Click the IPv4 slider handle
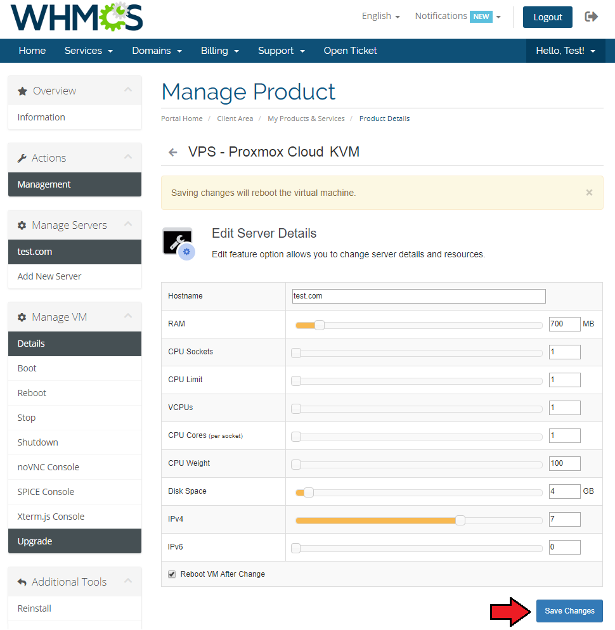This screenshot has width=615, height=630. point(460,520)
